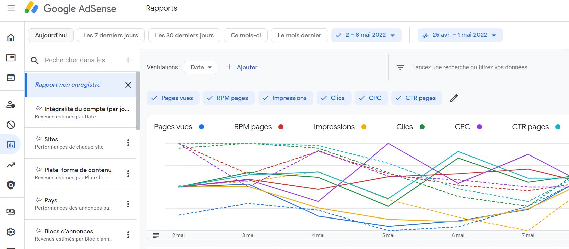The height and width of the screenshot is (249, 569).
Task: Click the teal CTR pages legend dot
Action: click(558, 127)
